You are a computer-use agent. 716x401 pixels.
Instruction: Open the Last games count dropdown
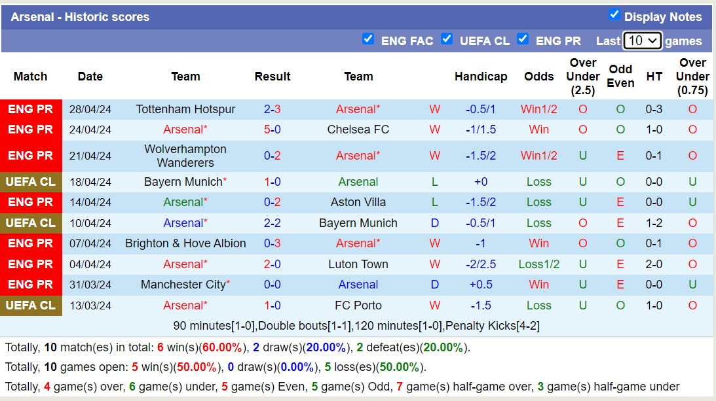[642, 41]
